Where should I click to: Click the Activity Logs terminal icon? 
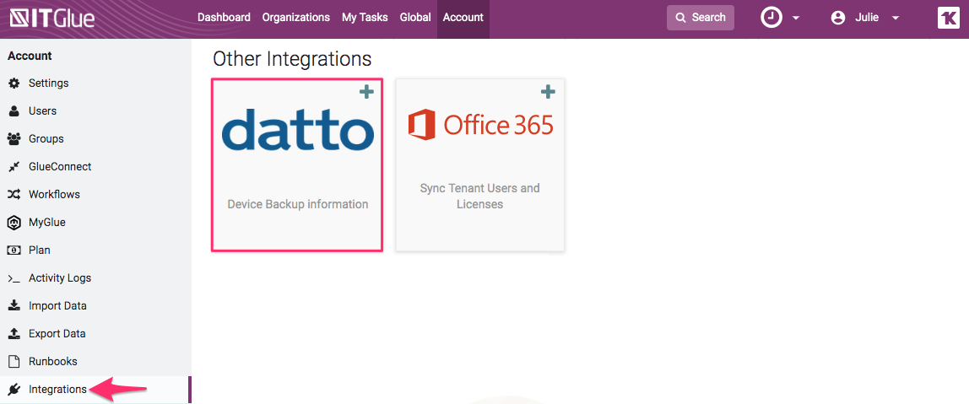tap(14, 278)
